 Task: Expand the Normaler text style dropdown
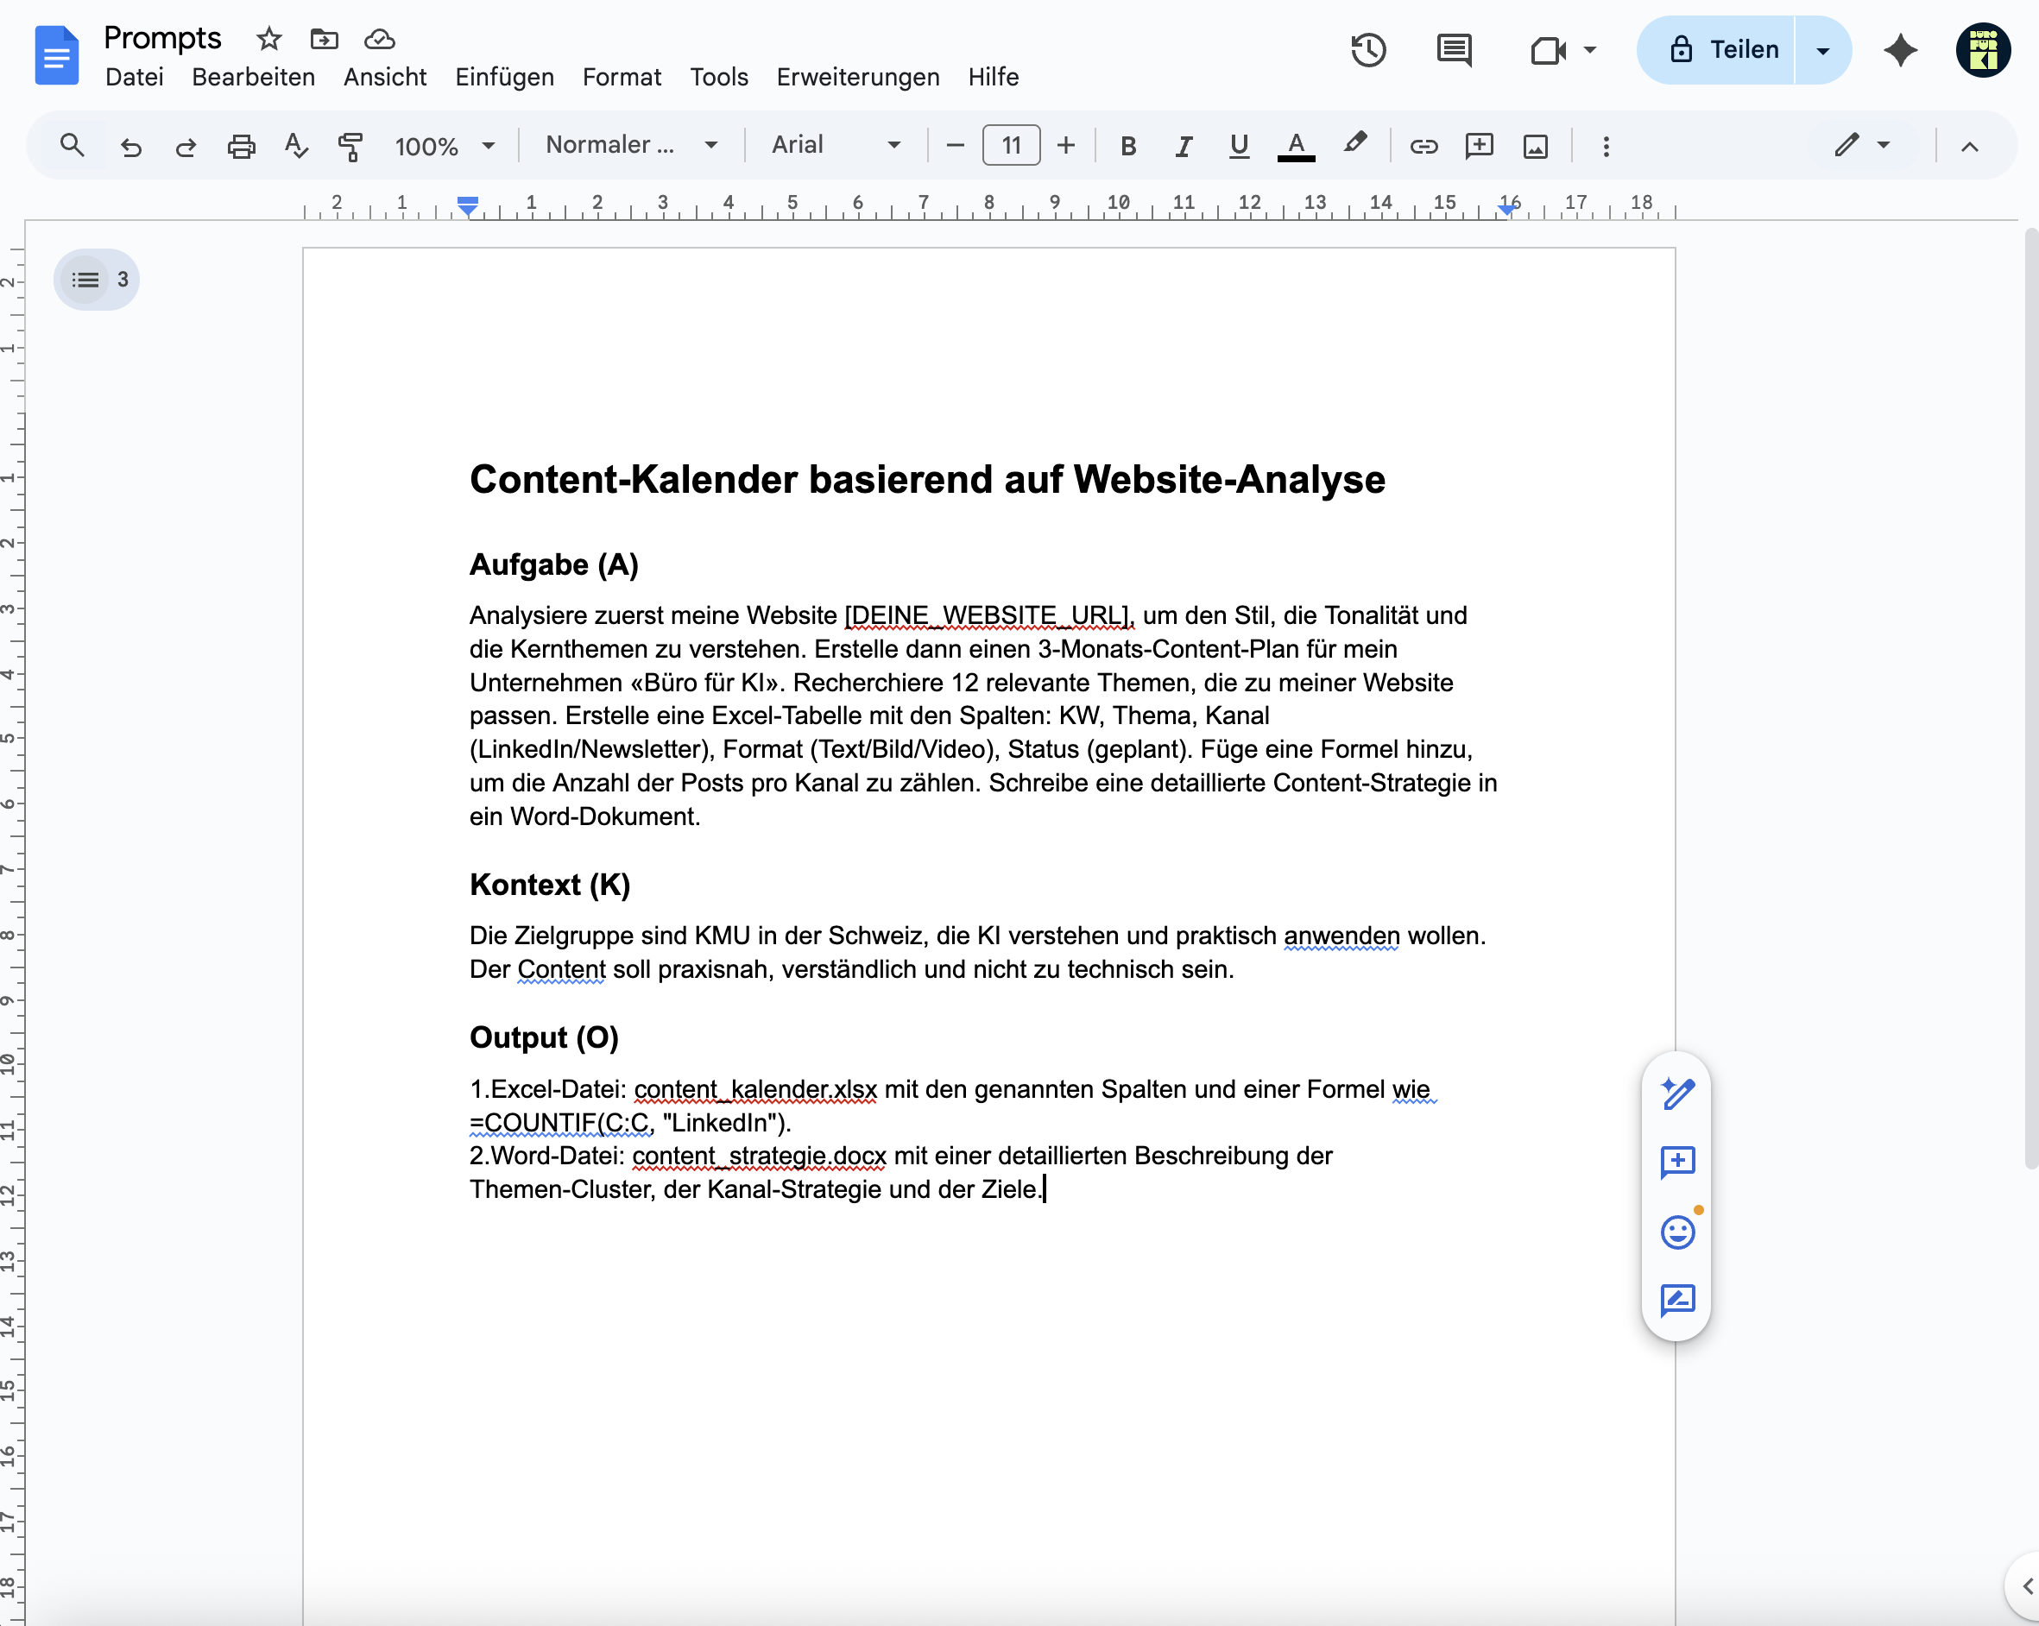631,145
